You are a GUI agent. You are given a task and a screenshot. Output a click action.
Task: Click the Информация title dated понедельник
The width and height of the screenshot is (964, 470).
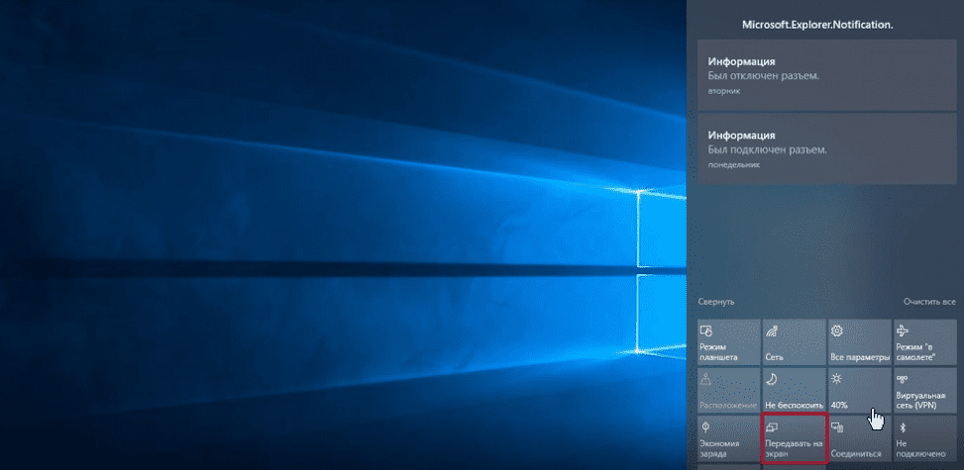741,134
